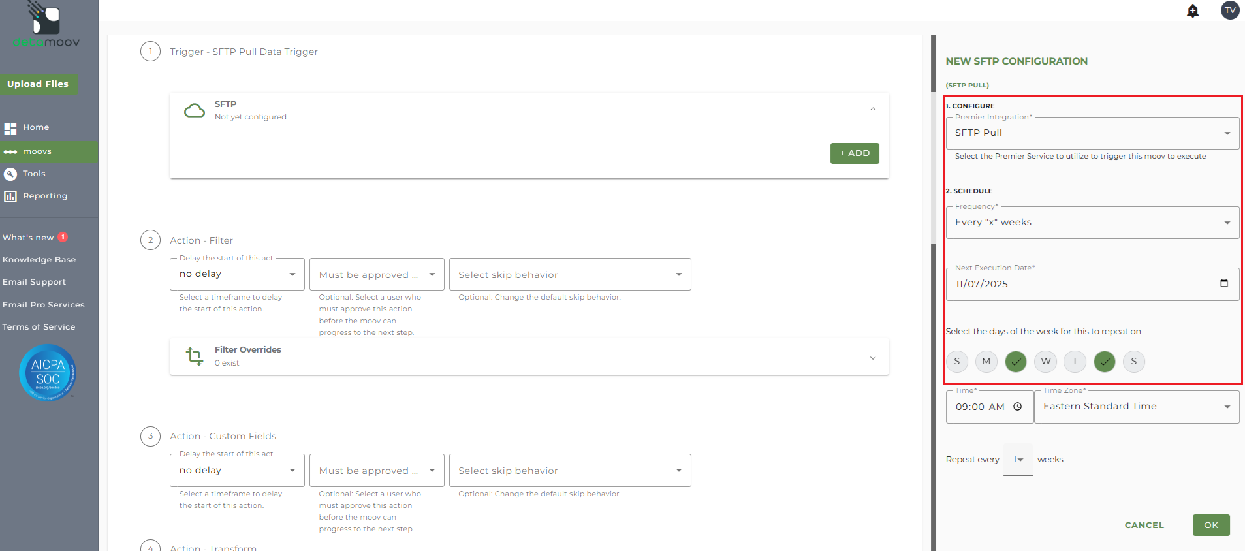Click the SFTP cloud icon

coord(195,110)
